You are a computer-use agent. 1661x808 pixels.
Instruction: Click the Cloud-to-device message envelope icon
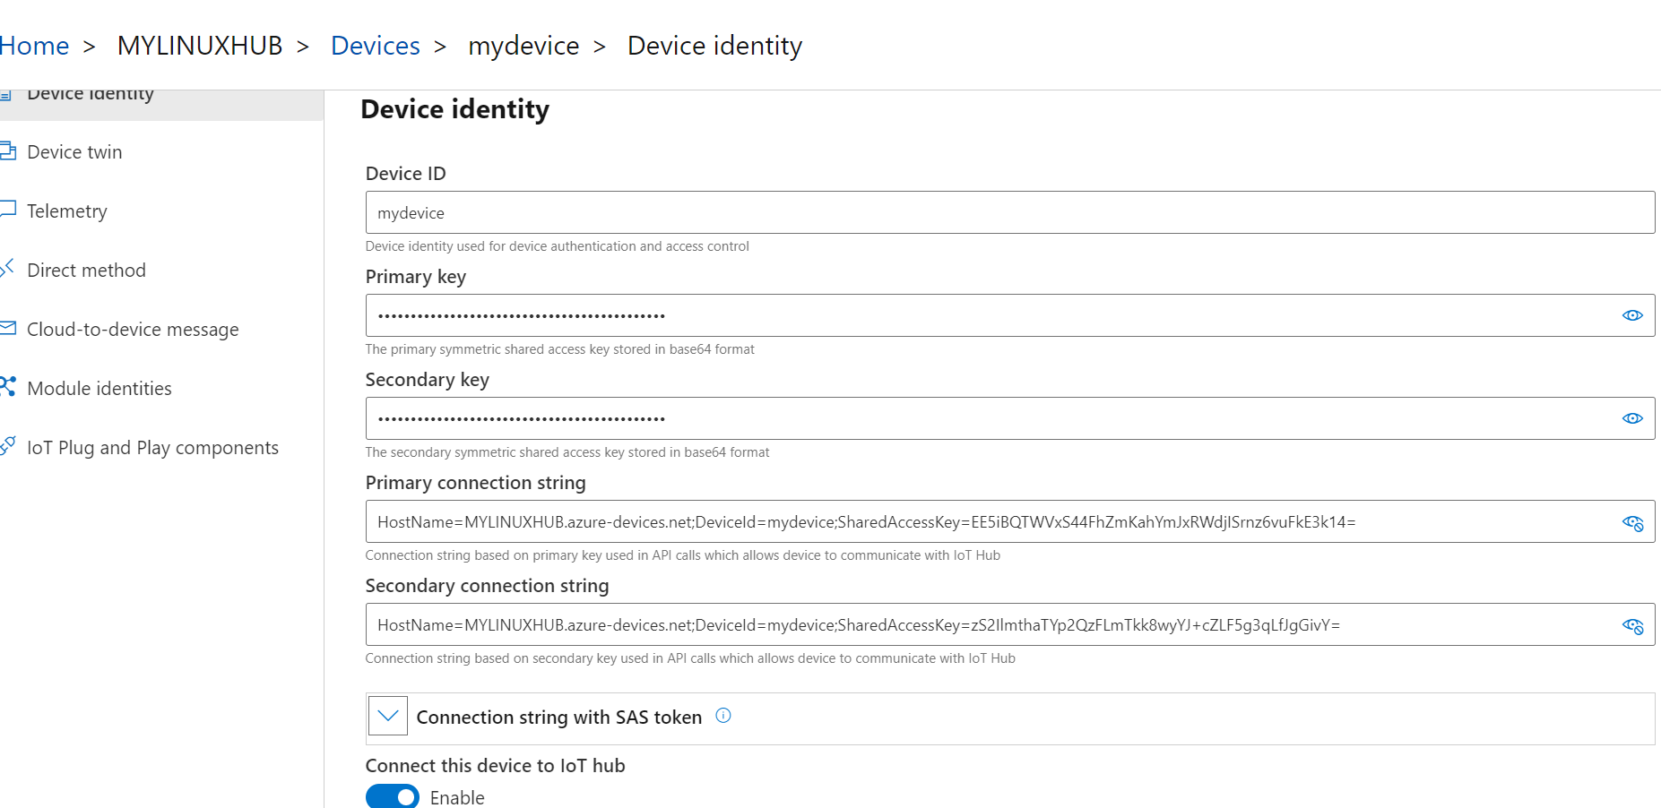[8, 328]
